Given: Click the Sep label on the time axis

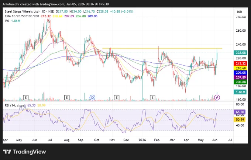Looking at the screenshot, I should click(x=80, y=140).
